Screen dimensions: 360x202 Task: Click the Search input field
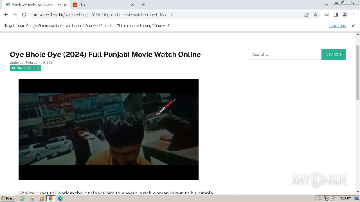tap(285, 54)
